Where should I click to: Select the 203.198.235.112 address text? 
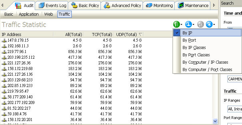[x=21, y=57]
